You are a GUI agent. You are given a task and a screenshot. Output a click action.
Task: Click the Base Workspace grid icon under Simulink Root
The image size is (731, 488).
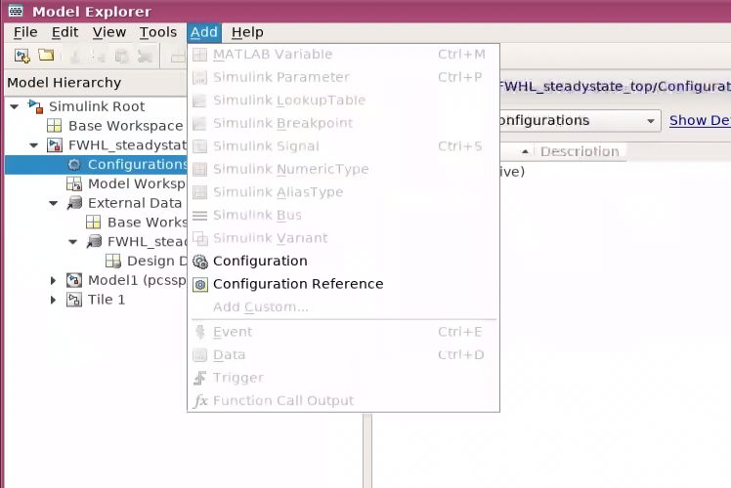(x=54, y=126)
